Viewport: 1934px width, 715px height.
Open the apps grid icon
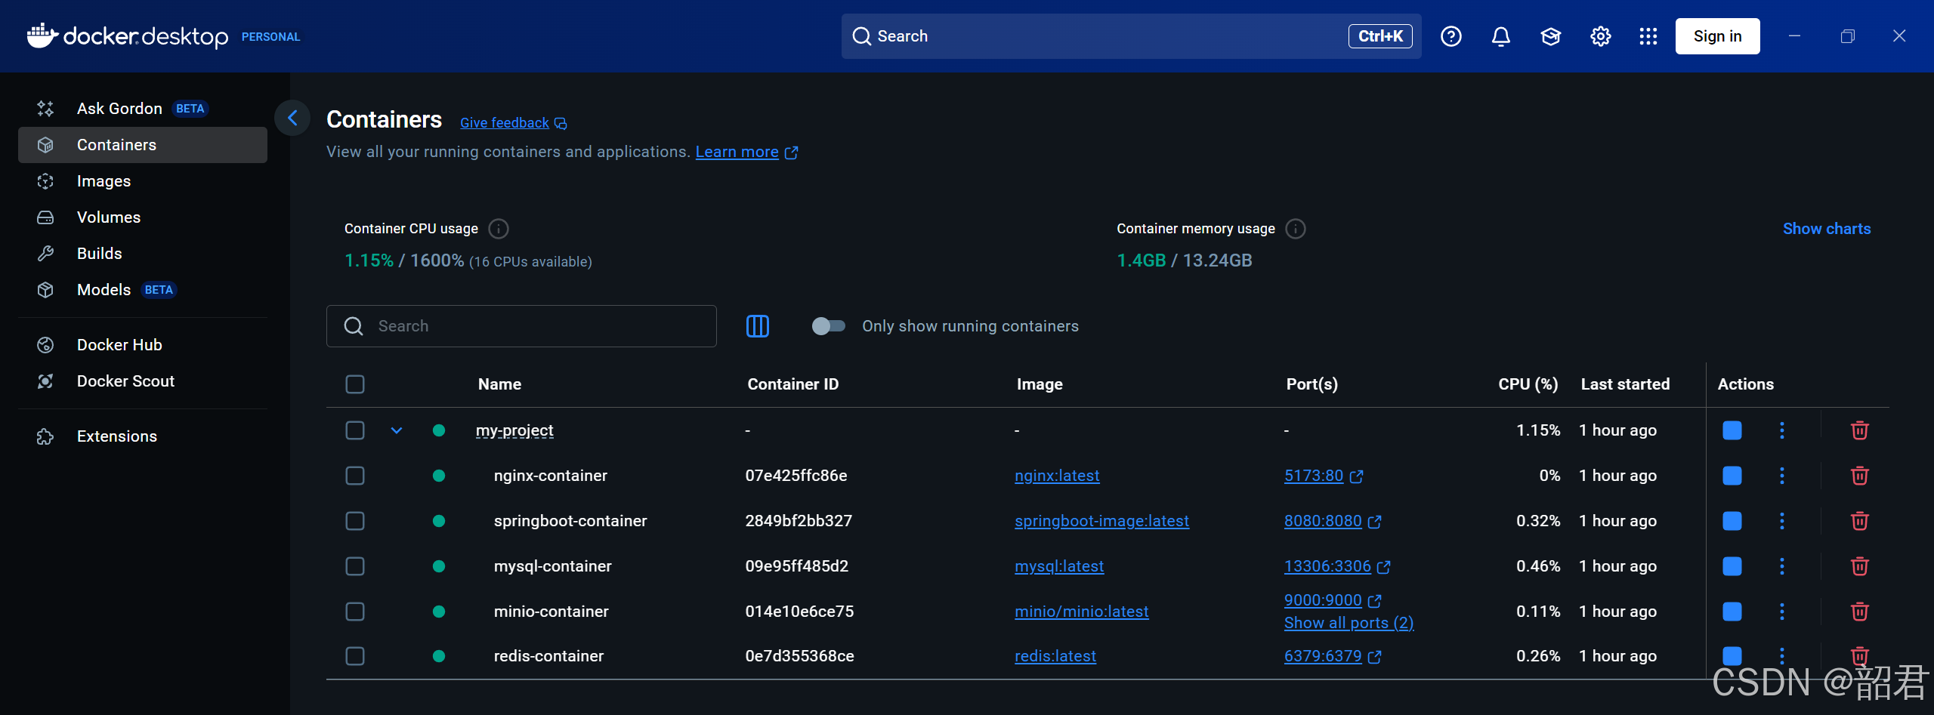pyautogui.click(x=1648, y=36)
